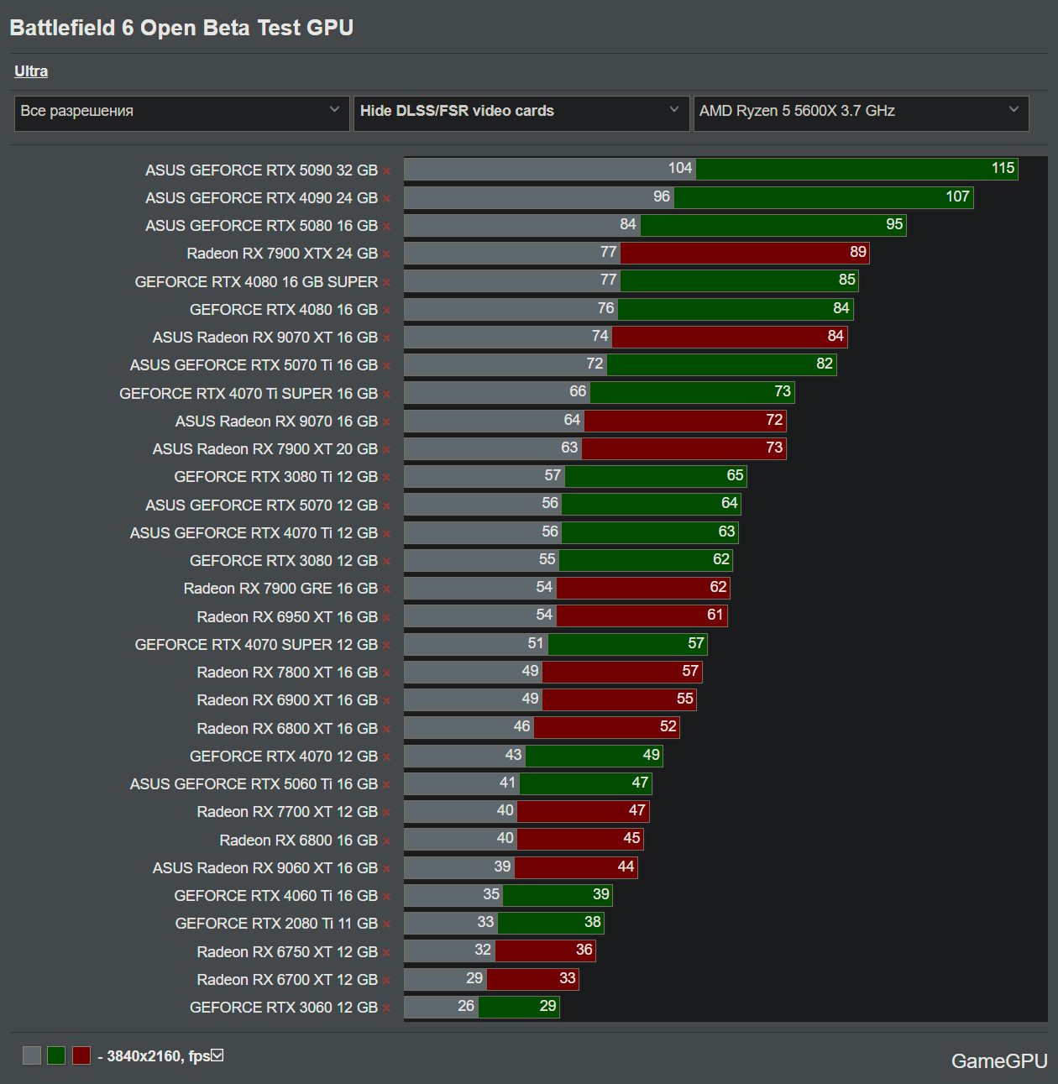Remove ASUS Radeon RX 9070 XT 16 GB row
This screenshot has height=1084, width=1058.
tap(387, 338)
